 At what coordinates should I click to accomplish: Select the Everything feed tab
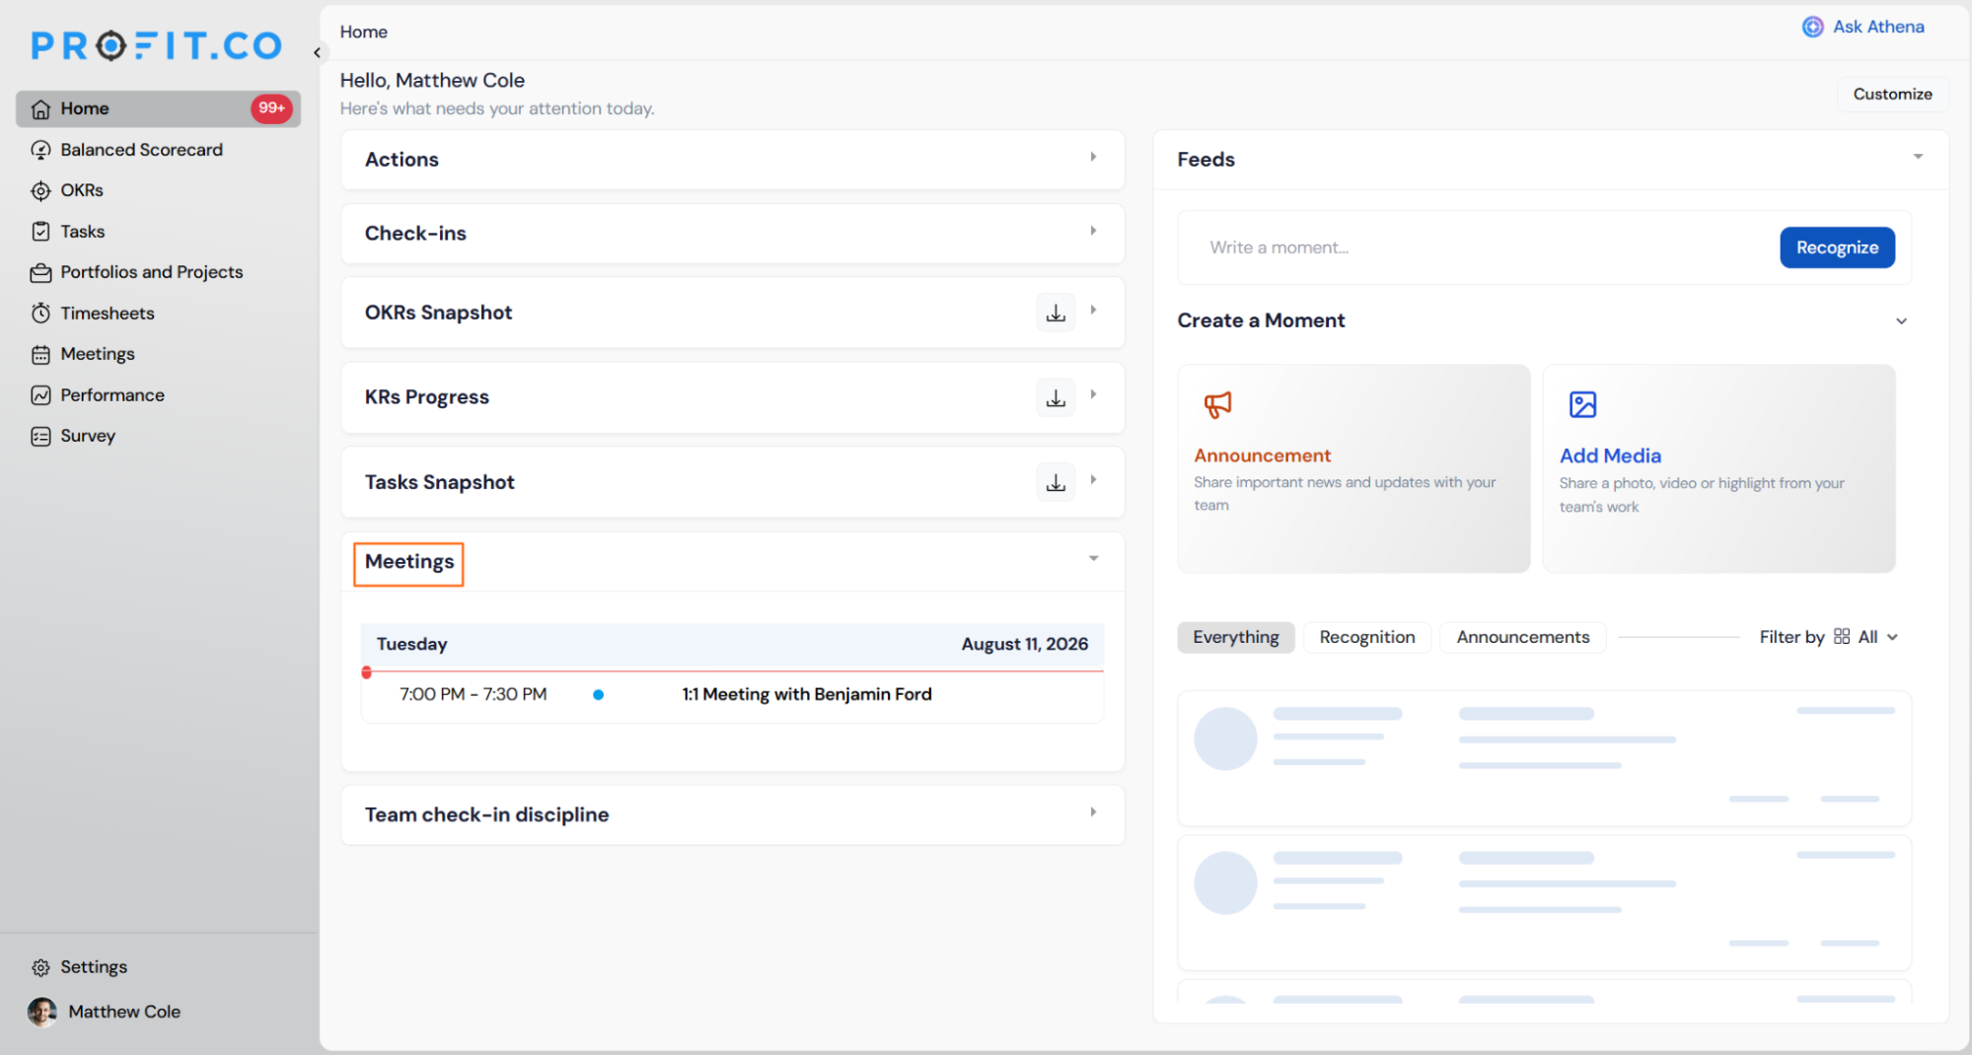point(1235,637)
